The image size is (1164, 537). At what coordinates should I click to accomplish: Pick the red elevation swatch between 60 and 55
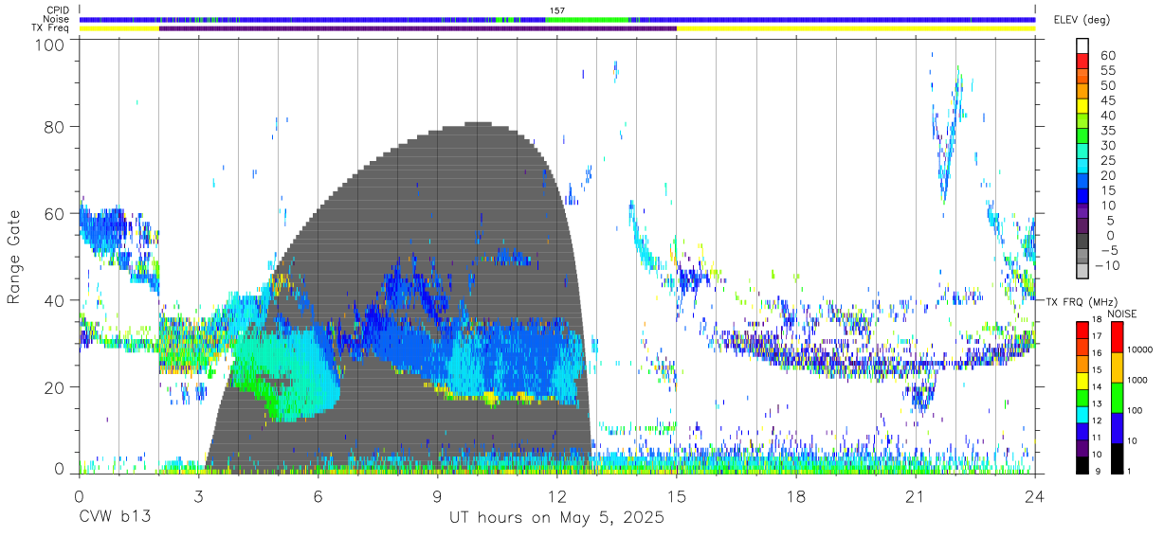[1082, 63]
